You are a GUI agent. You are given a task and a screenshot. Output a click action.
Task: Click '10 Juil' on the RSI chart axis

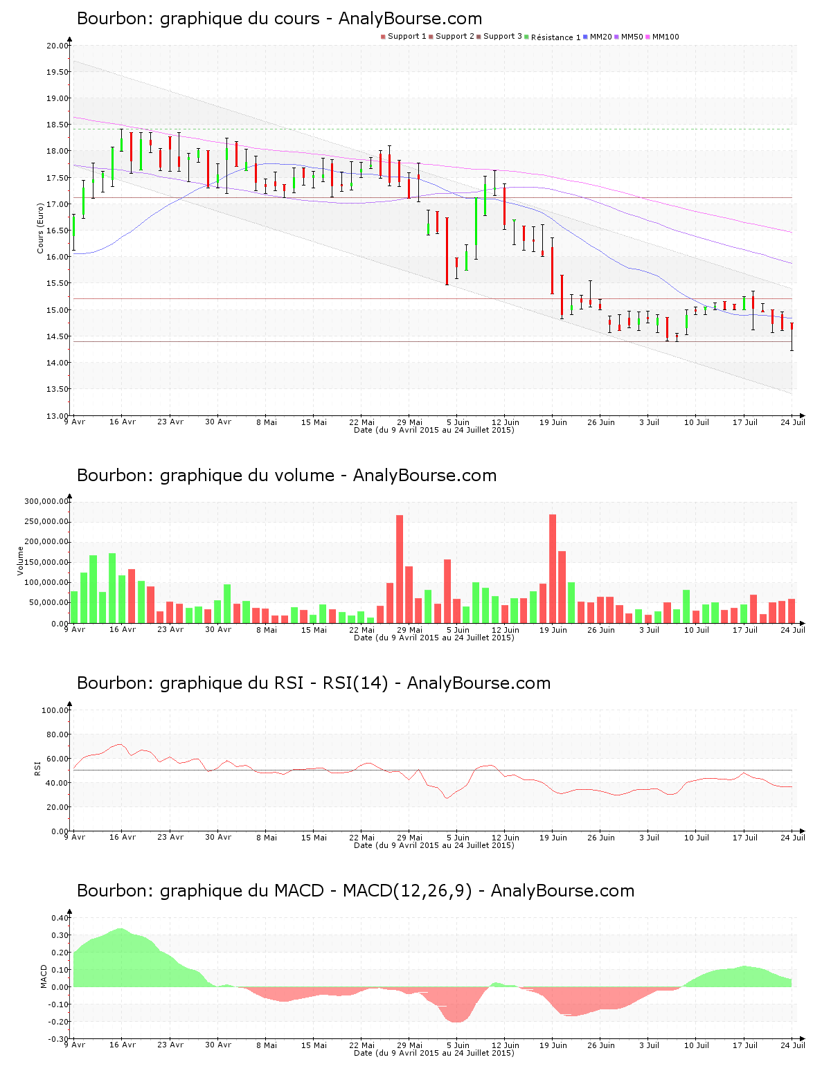[697, 838]
